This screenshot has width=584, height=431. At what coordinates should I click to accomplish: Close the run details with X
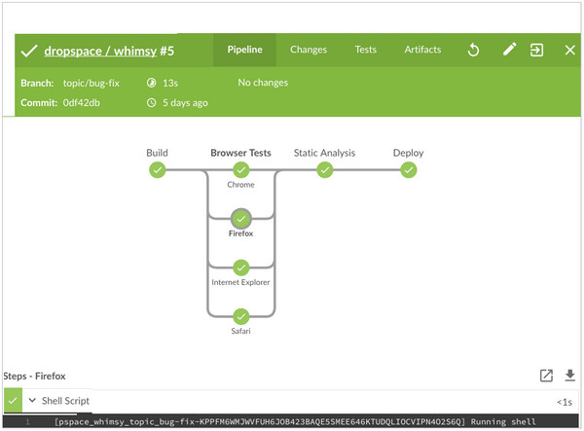coord(569,50)
